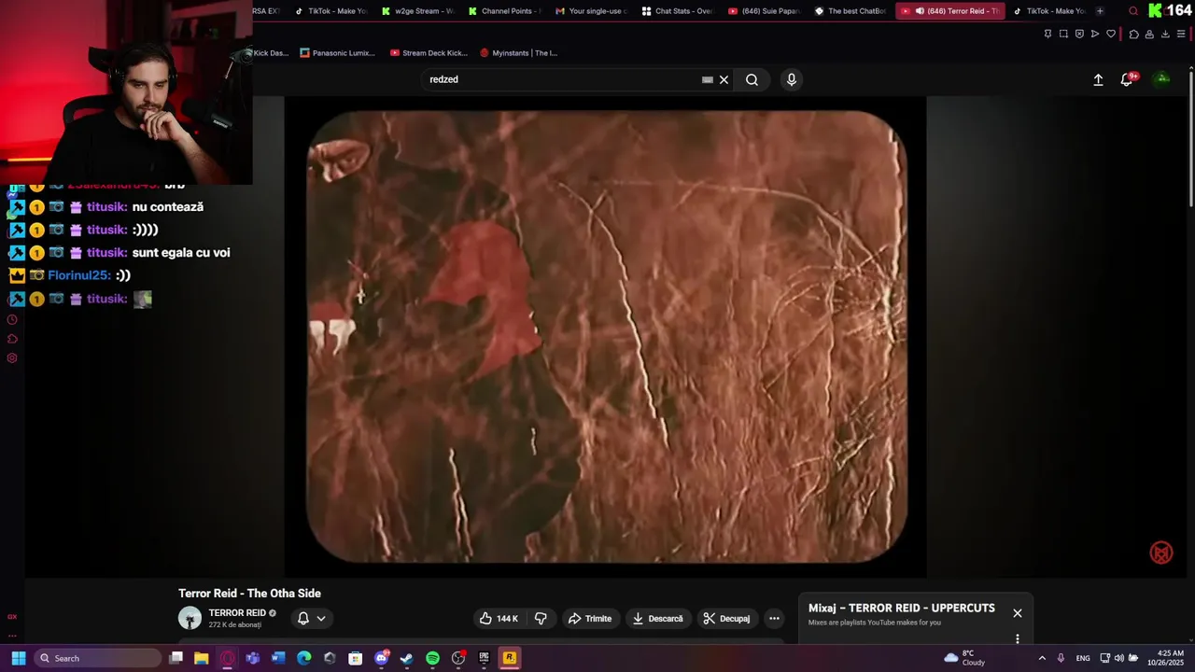Screen dimensions: 1195x672
Task: Open the Myinstants bookmark
Action: [518, 53]
